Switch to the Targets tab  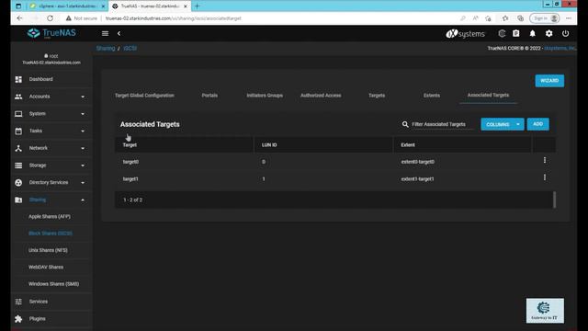pyautogui.click(x=377, y=96)
